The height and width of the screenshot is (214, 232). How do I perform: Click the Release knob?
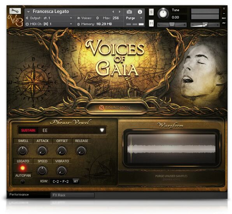[x=81, y=150]
